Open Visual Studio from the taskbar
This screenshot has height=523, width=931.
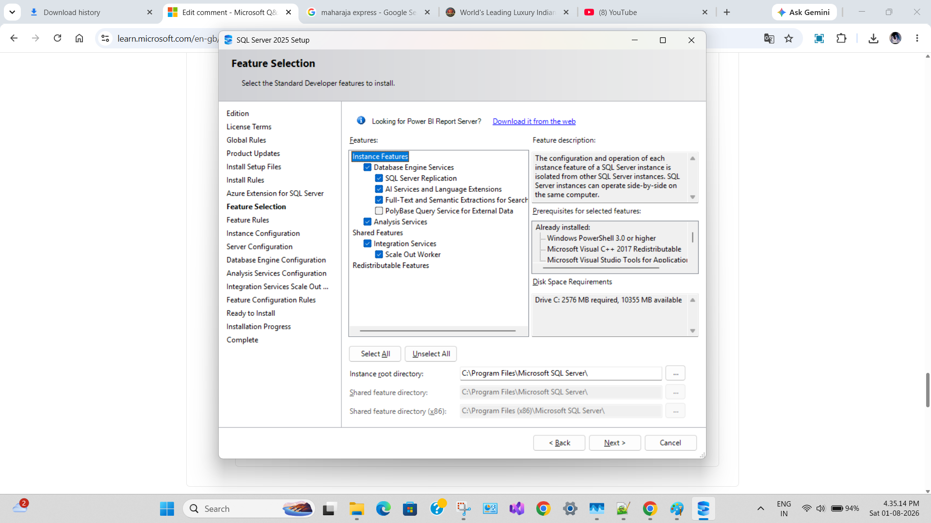point(517,509)
